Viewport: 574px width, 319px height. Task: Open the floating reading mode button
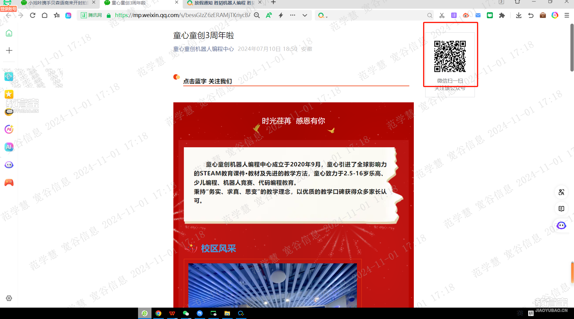coord(561,209)
